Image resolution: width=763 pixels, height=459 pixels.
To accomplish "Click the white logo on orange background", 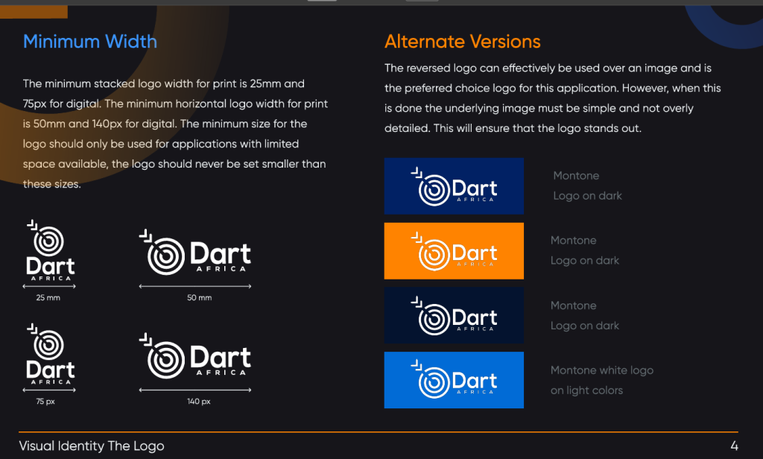I will [454, 250].
